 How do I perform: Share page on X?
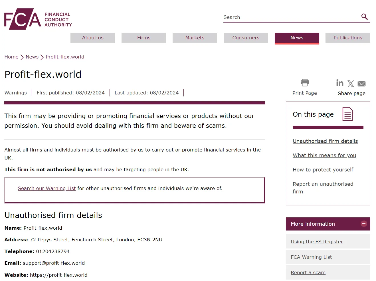tap(351, 84)
